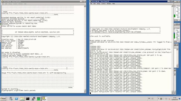Image resolution: width=181 pixels, height=101 pixels.
Task: Click 'Creation Date' line in left terminal
Action: pyautogui.click(x=19, y=39)
